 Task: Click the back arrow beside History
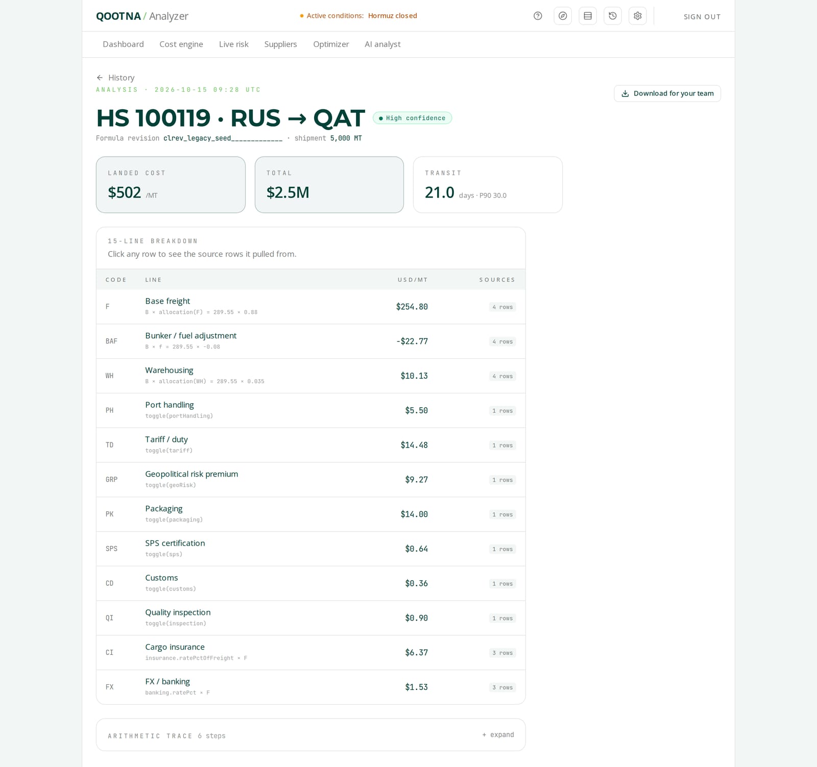(100, 78)
